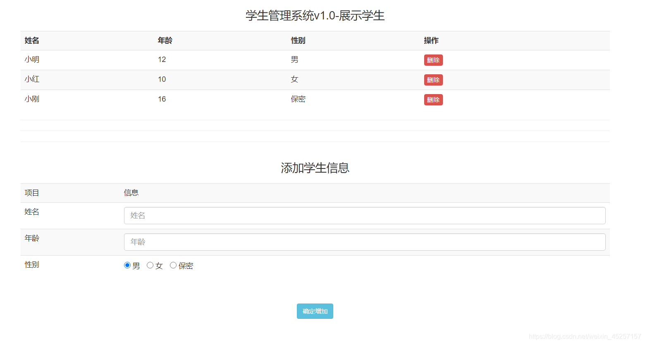Click the 确定增加 submit button

click(315, 311)
